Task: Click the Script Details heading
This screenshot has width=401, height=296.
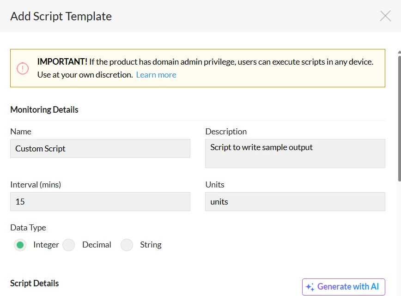Action: [35, 283]
